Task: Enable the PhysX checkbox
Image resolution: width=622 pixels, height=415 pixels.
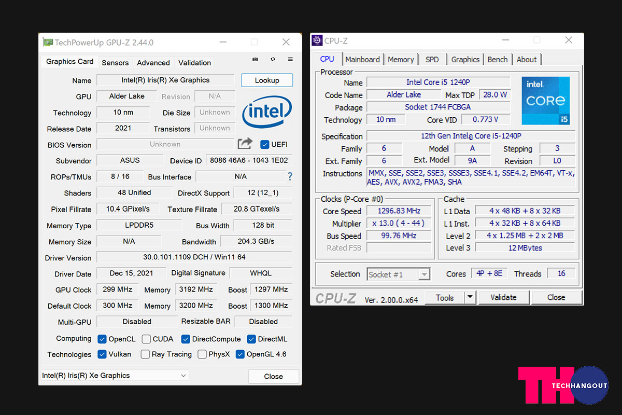Action: tap(202, 354)
